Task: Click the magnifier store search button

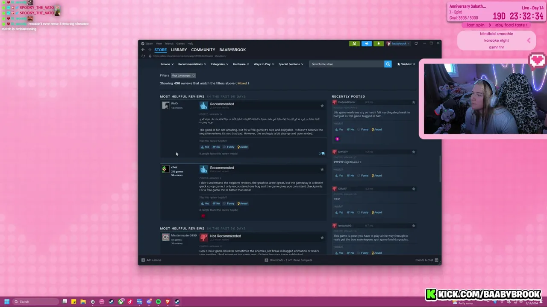Action: (x=388, y=64)
